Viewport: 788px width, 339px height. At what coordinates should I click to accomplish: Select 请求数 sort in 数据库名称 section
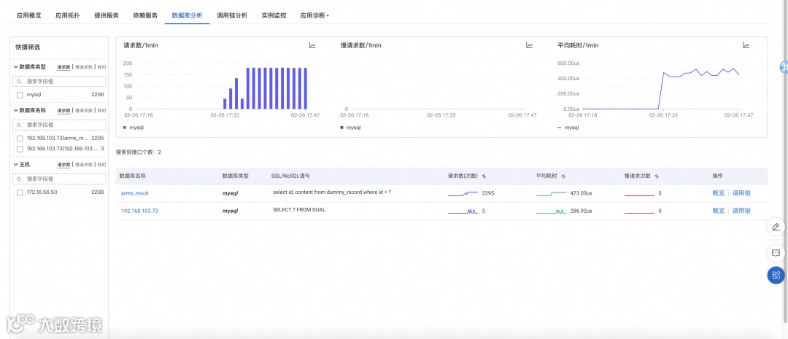tap(63, 110)
